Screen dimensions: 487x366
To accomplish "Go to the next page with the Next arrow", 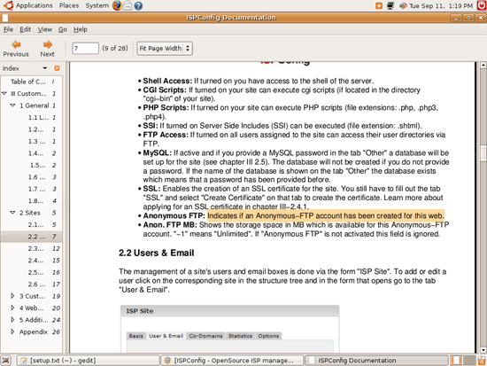I will 47,49.
